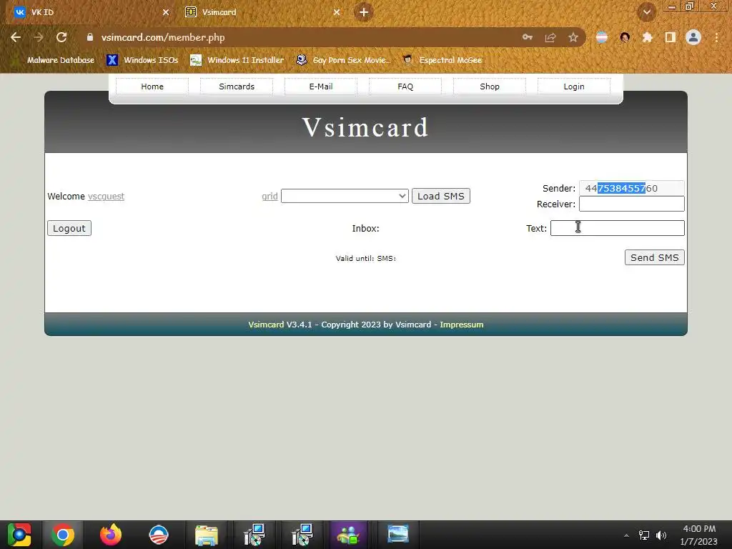732x549 pixels.
Task: Click the Send SMS button
Action: pos(655,257)
